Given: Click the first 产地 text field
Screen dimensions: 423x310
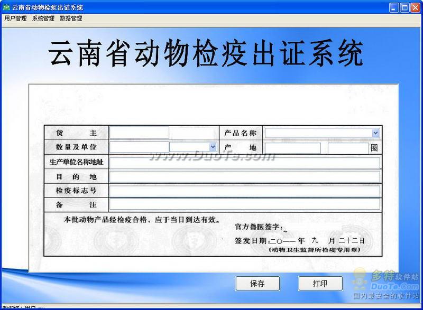Looking at the screenshot, I should [x=292, y=148].
